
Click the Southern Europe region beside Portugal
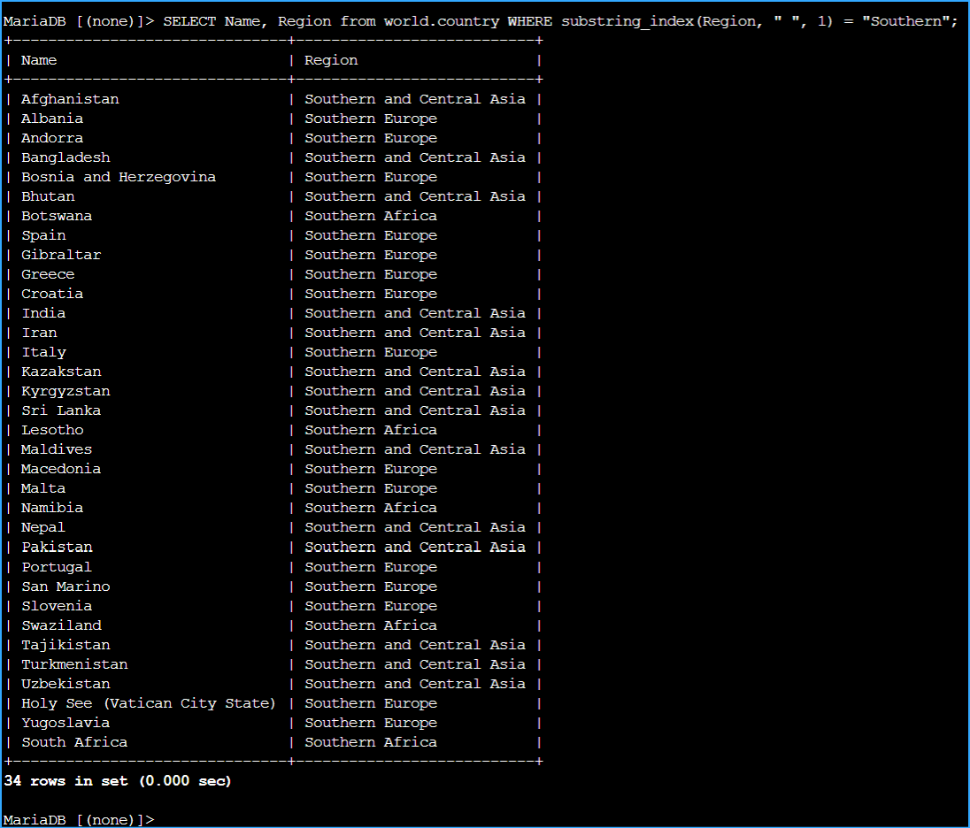click(370, 566)
